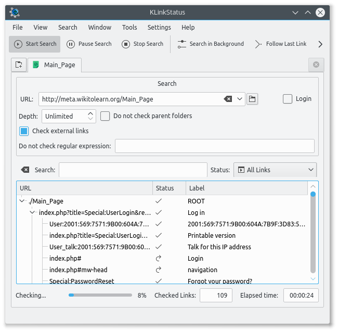Viewport: 338px width, 332px height.
Task: Clear the URL field text
Action: coord(228,99)
